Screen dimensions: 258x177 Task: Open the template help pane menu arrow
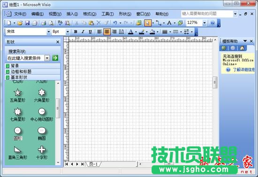[245, 41]
